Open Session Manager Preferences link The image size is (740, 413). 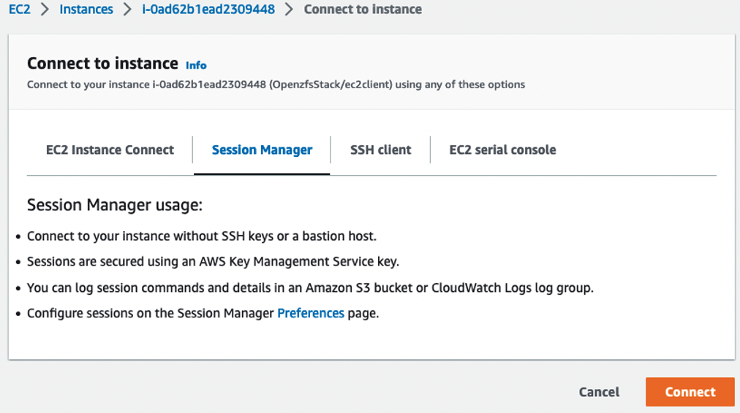pos(311,313)
